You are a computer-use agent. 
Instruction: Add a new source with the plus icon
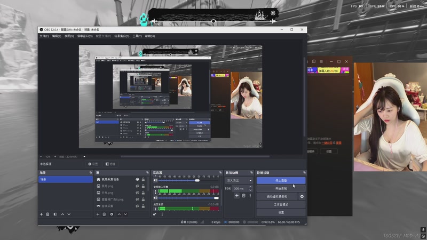point(98,214)
